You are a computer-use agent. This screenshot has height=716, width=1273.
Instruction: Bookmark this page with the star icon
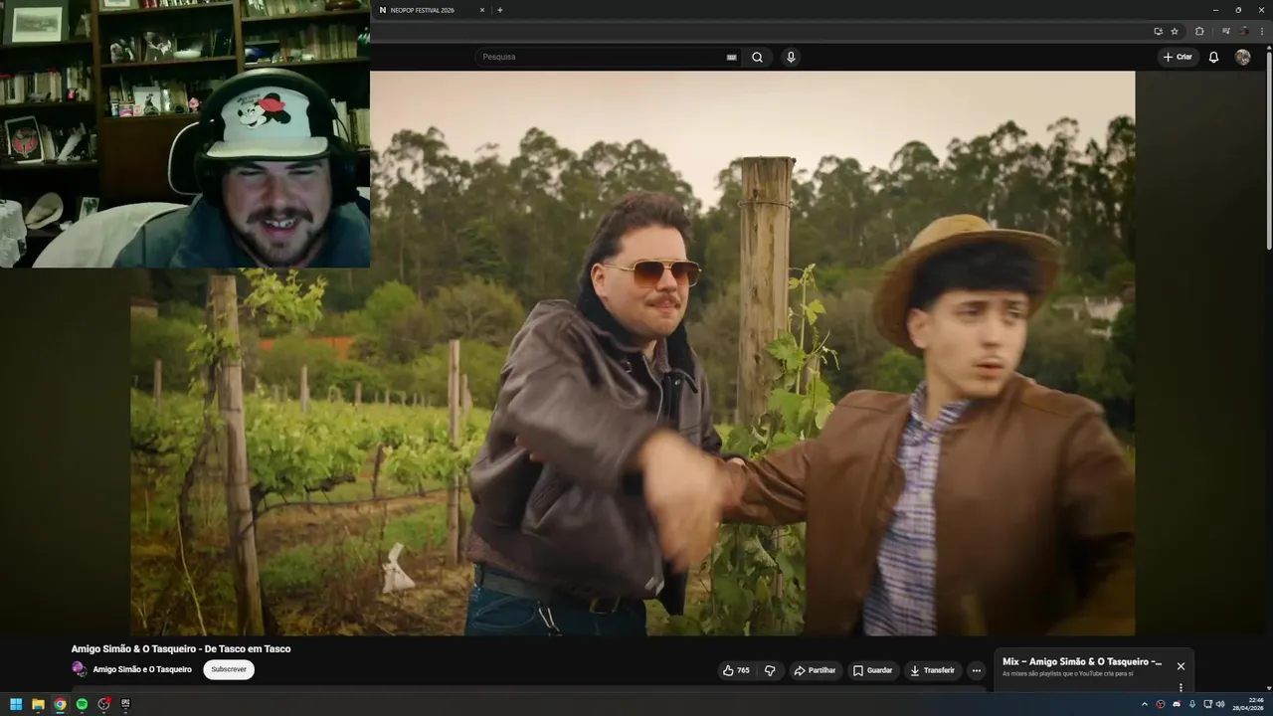pyautogui.click(x=1175, y=31)
